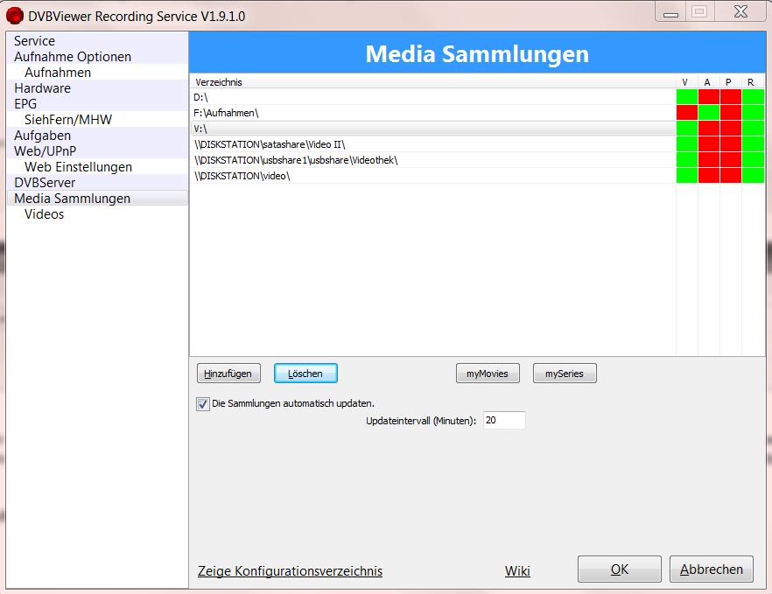
Task: Toggle the A flag for V:\ directory
Action: tap(709, 129)
